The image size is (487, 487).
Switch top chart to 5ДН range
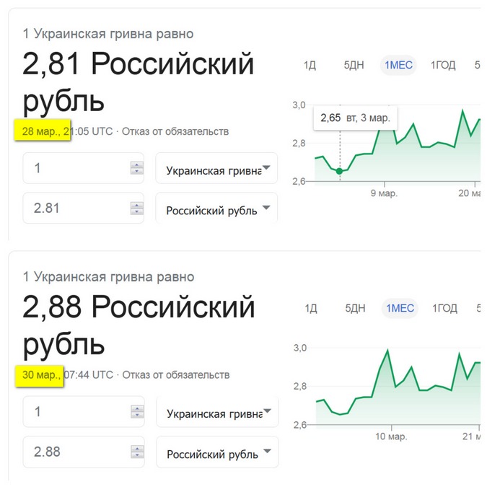click(x=354, y=65)
